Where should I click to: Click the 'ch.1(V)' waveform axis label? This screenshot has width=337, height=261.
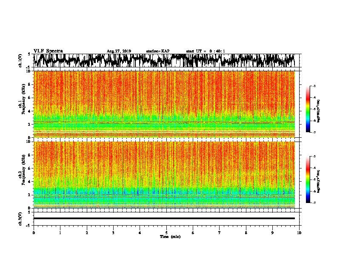(20, 61)
